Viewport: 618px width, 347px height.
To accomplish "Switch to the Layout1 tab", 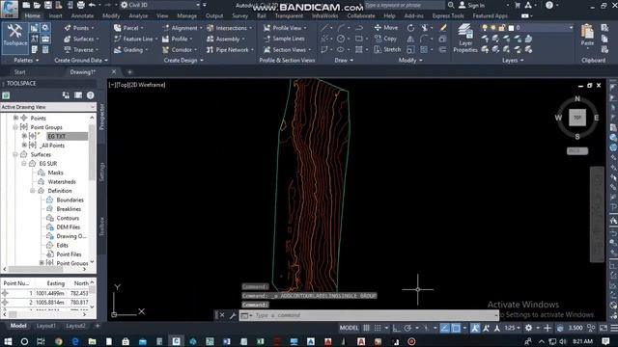I will 46,326.
